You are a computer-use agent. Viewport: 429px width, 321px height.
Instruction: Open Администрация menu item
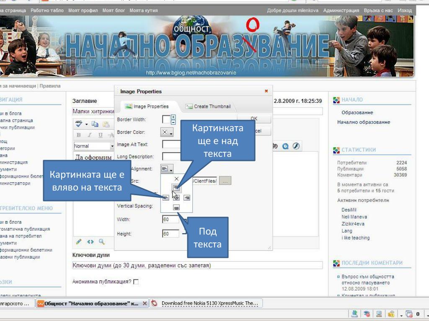coord(341,10)
